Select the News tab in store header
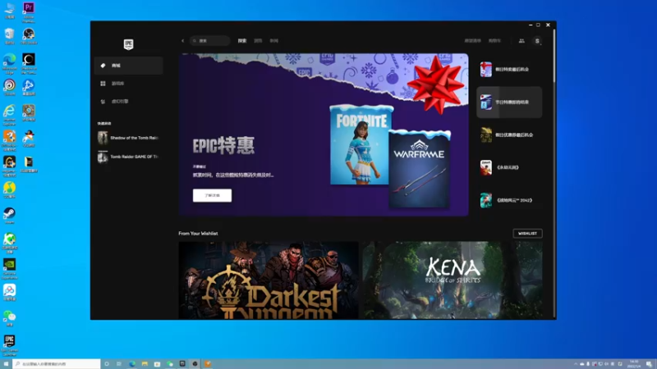Screen dimensions: 657x369 [274, 41]
